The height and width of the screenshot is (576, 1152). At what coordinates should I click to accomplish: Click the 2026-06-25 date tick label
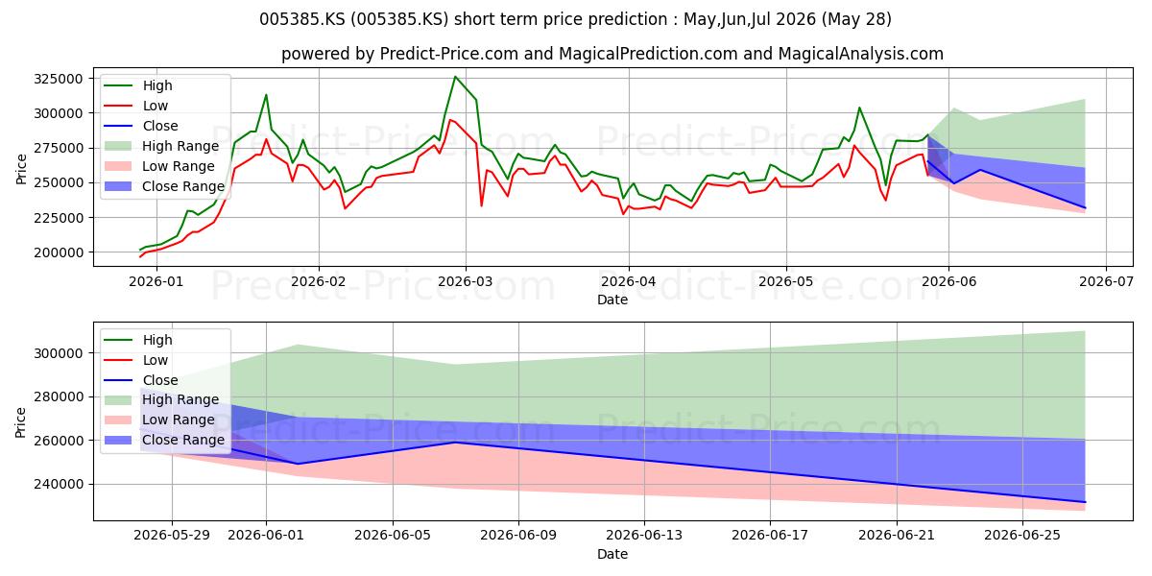(x=1021, y=537)
